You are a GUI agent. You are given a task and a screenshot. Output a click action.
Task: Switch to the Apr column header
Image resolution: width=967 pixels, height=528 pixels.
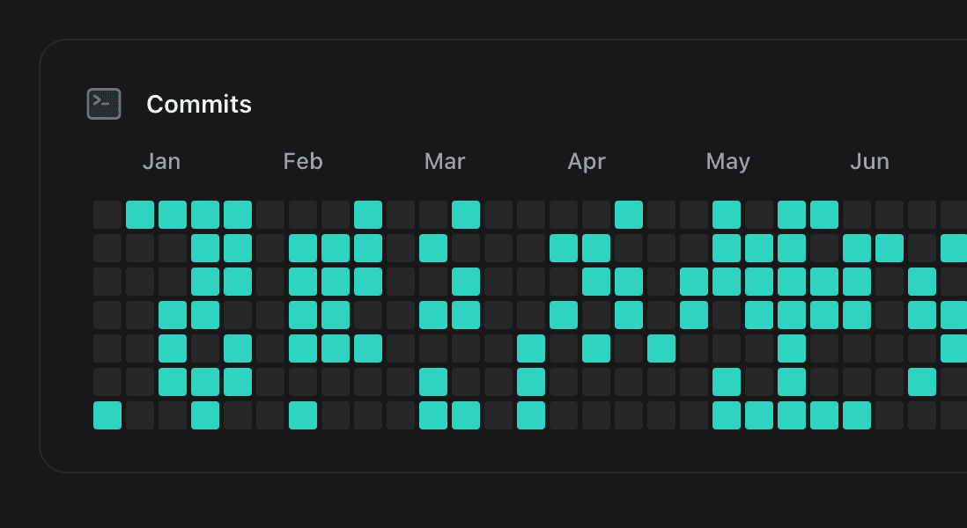pos(587,161)
